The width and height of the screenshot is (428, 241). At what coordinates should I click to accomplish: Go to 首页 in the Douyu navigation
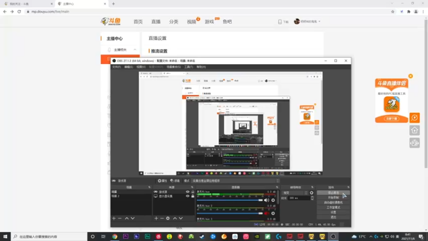coord(138,21)
